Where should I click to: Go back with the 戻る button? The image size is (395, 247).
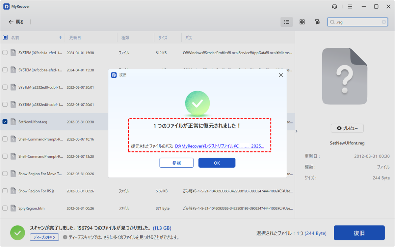click(x=16, y=22)
